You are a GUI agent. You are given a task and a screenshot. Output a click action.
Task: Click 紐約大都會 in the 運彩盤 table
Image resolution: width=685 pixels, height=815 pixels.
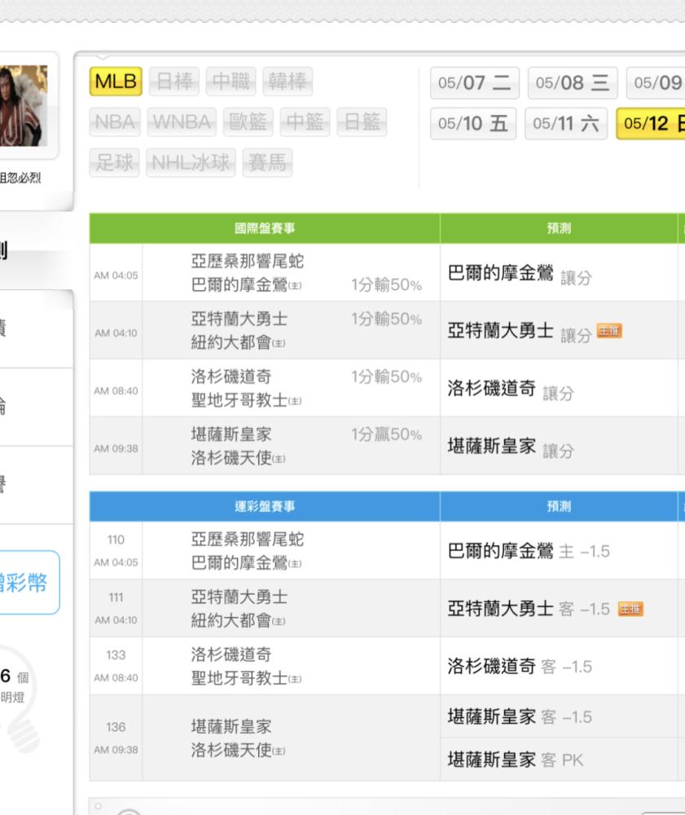tap(231, 620)
